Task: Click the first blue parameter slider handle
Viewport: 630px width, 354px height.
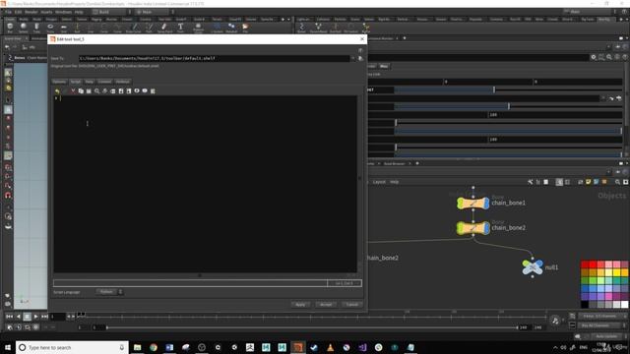Action: click(x=494, y=89)
